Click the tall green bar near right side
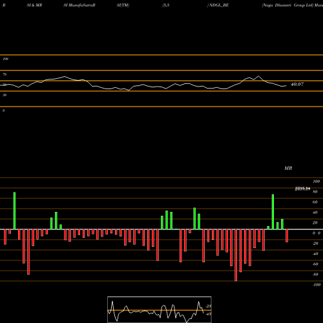The image size is (323, 323). coord(273,212)
